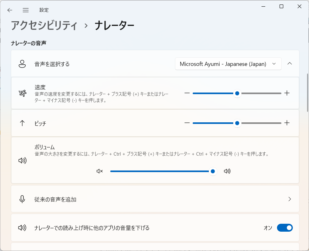
Task: Decrease ピッチ with the minus button
Action: pyautogui.click(x=187, y=123)
